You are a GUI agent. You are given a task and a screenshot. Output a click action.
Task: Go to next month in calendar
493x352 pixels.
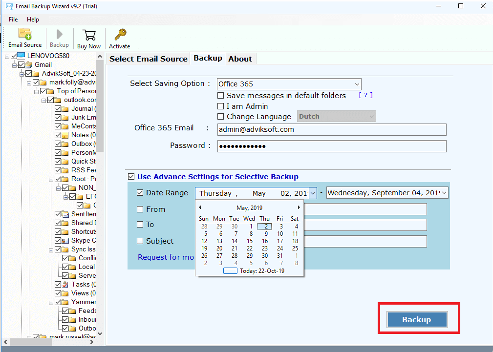coord(299,207)
